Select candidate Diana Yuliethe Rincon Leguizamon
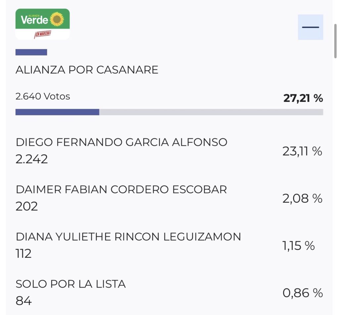 128,237
